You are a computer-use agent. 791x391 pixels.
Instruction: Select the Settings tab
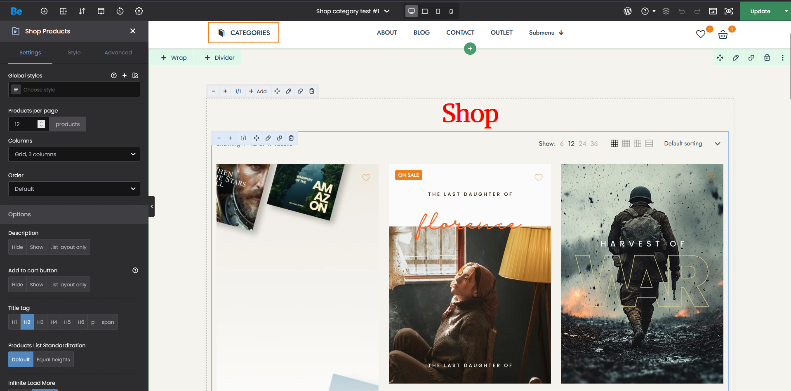click(x=30, y=53)
